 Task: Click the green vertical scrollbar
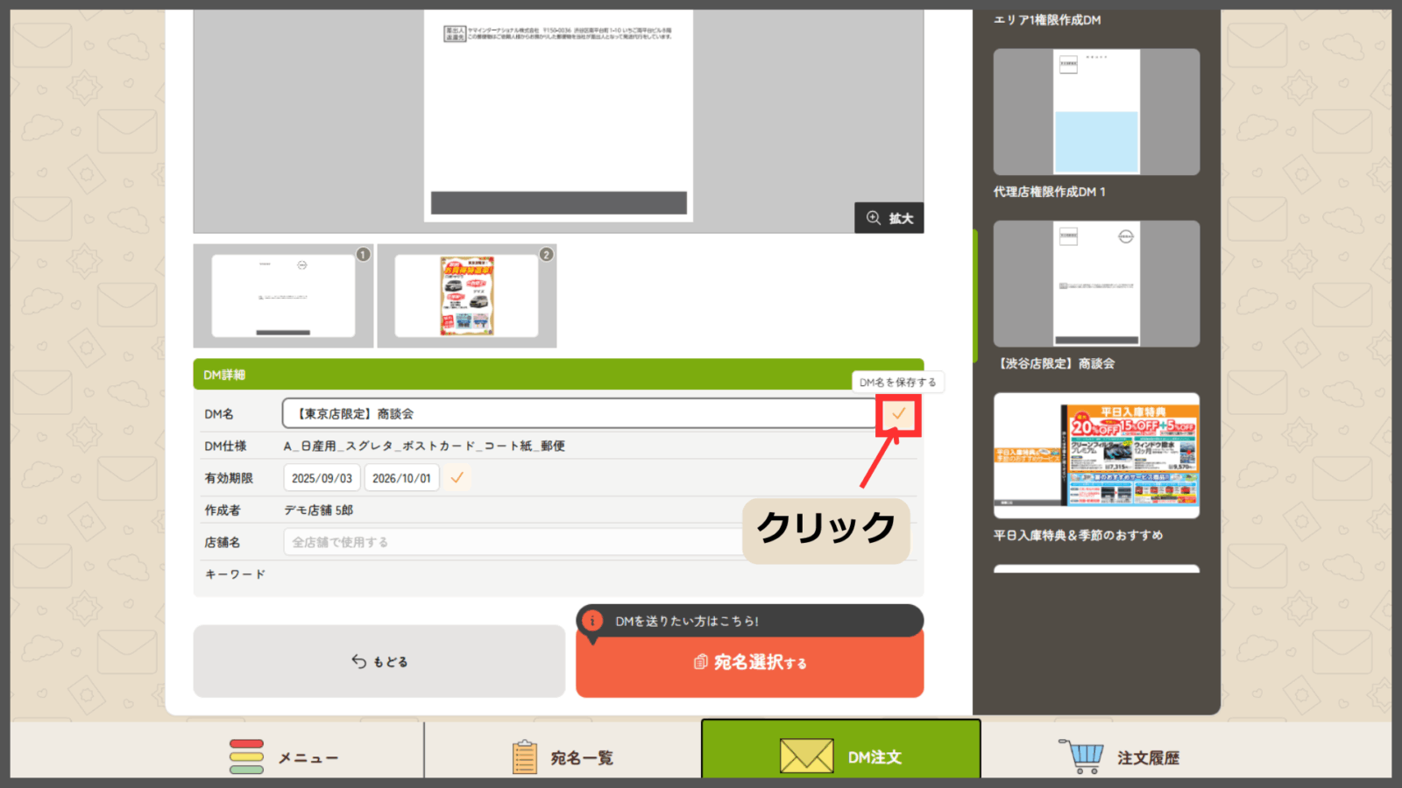[x=975, y=296]
